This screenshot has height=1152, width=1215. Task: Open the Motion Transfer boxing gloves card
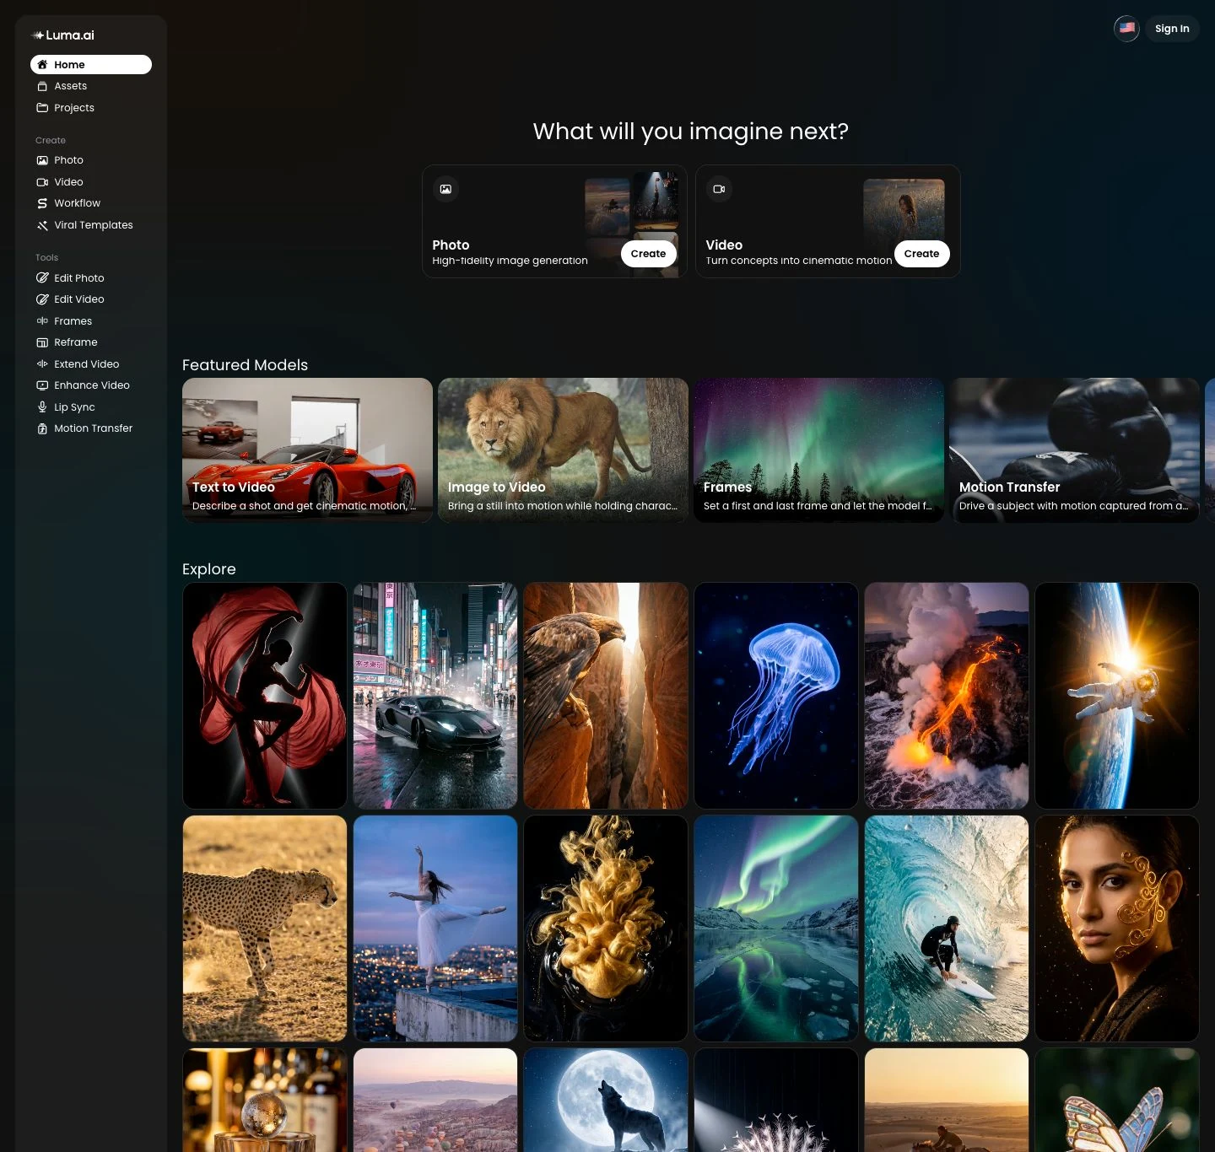(x=1074, y=450)
